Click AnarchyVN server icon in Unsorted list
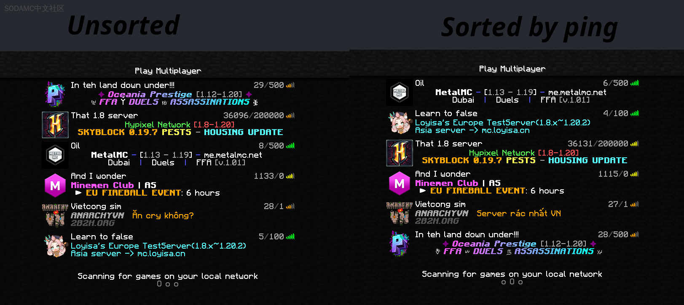This screenshot has height=305, width=684. pyautogui.click(x=55, y=215)
